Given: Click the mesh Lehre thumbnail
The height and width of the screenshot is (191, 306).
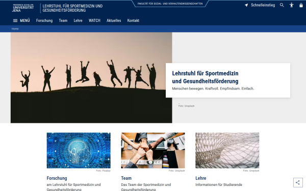Looking at the screenshot, I should [x=227, y=150].
